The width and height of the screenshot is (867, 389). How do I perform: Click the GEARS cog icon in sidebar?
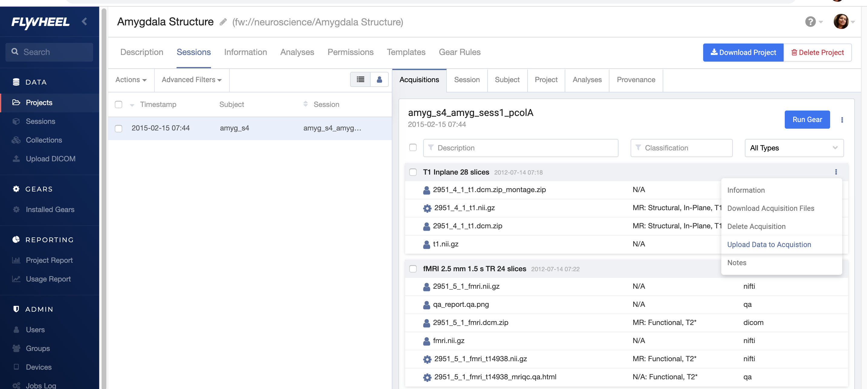[16, 189]
